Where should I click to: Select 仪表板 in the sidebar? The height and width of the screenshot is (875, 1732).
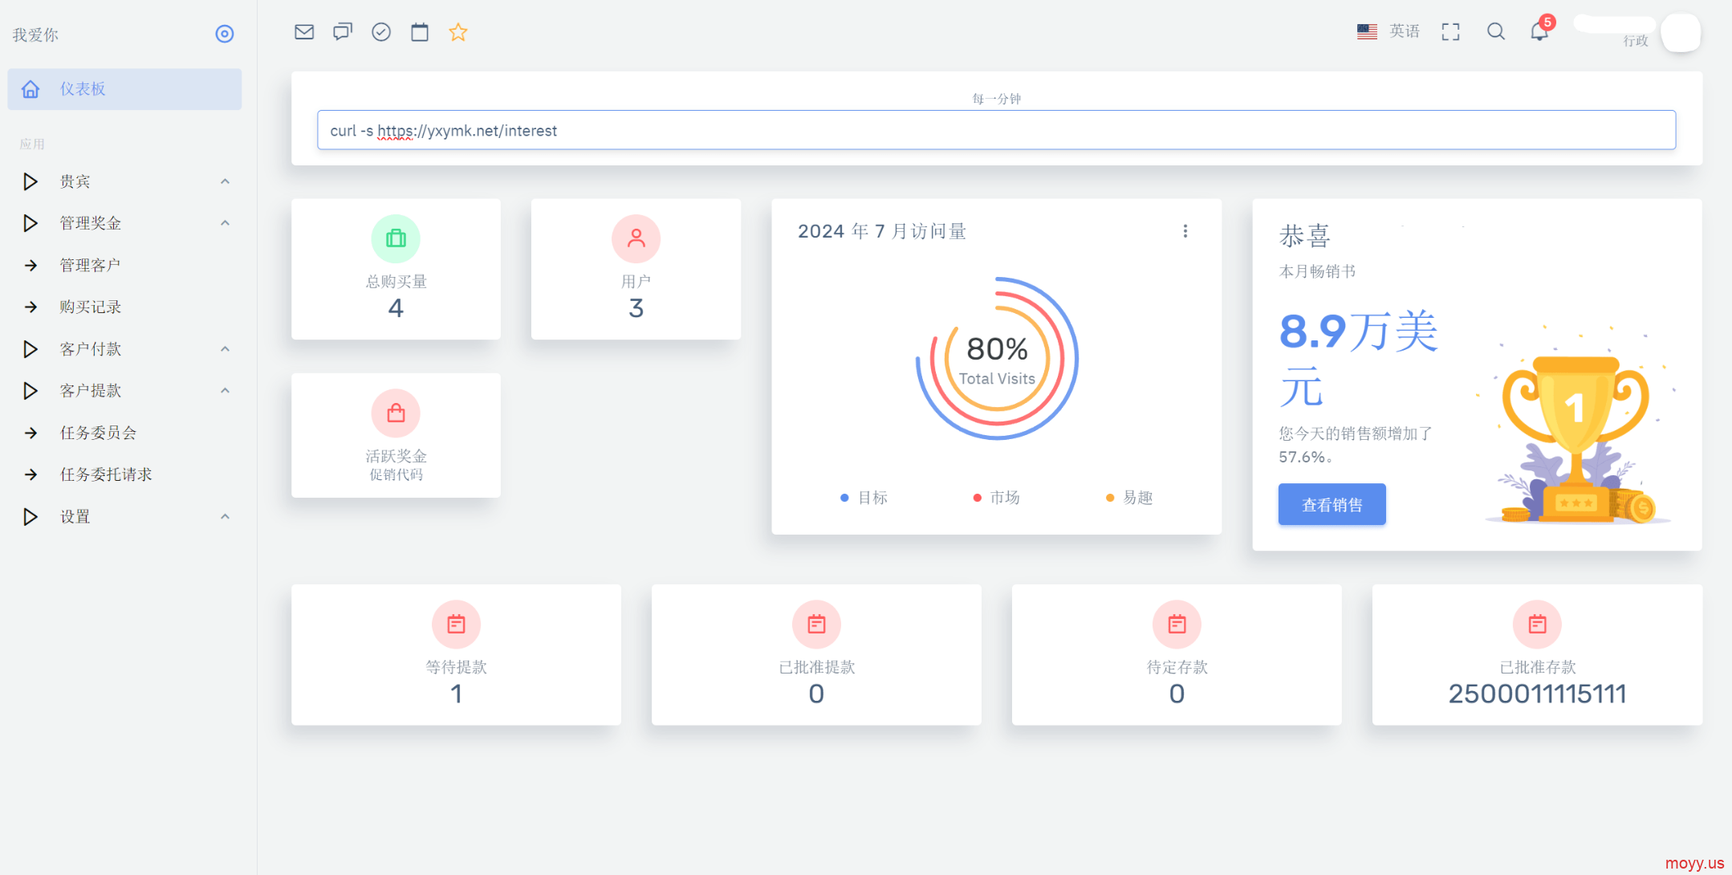pos(124,89)
